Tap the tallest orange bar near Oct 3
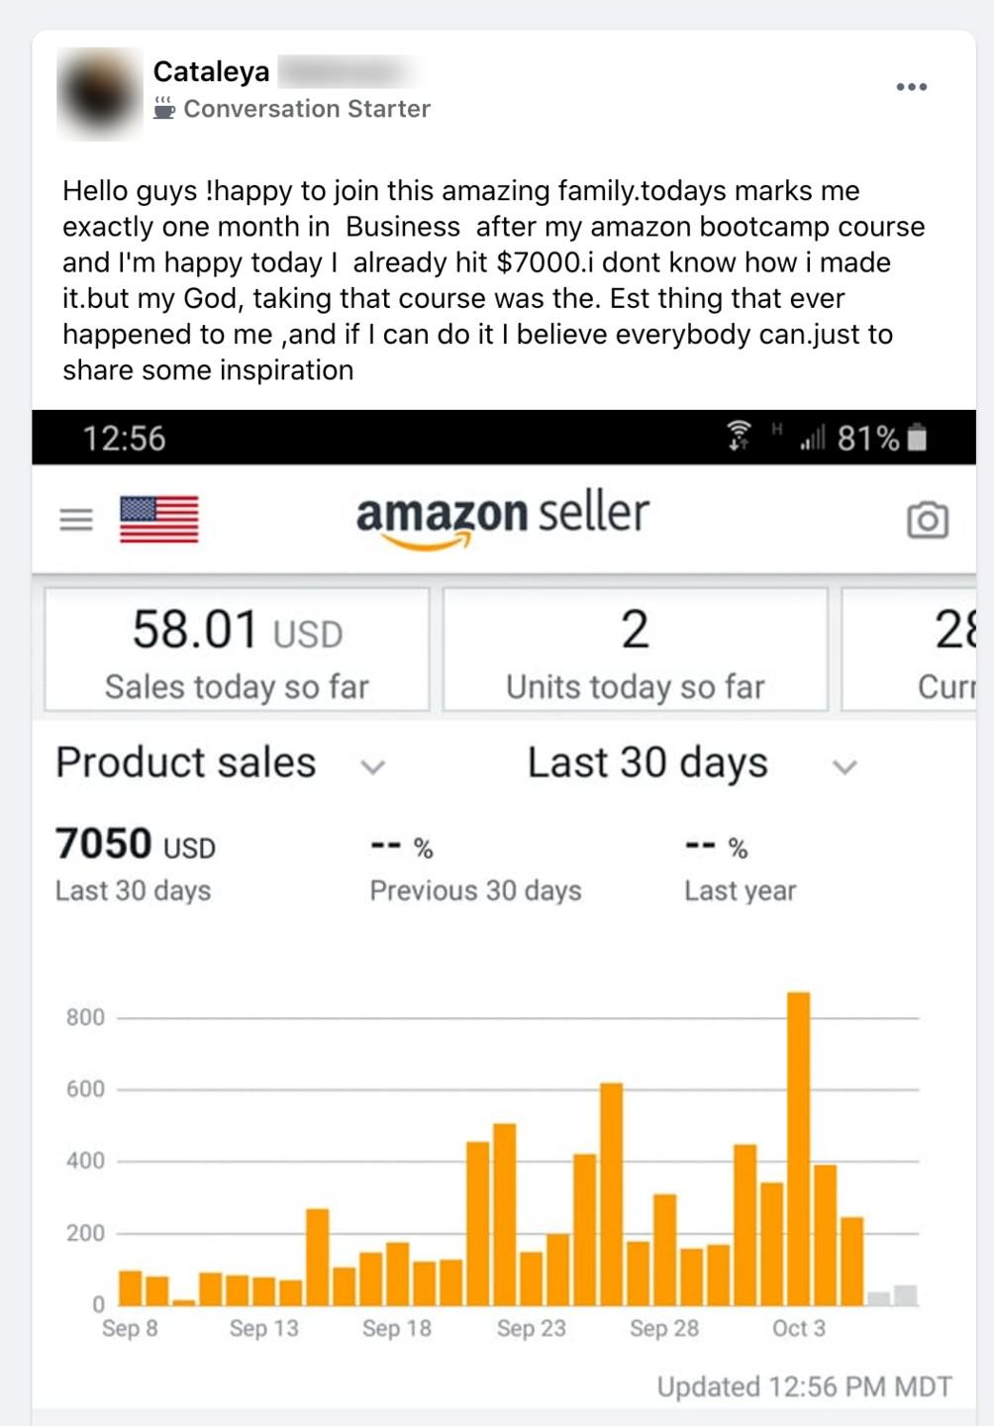Viewport: 994px width, 1426px height. (x=798, y=1149)
